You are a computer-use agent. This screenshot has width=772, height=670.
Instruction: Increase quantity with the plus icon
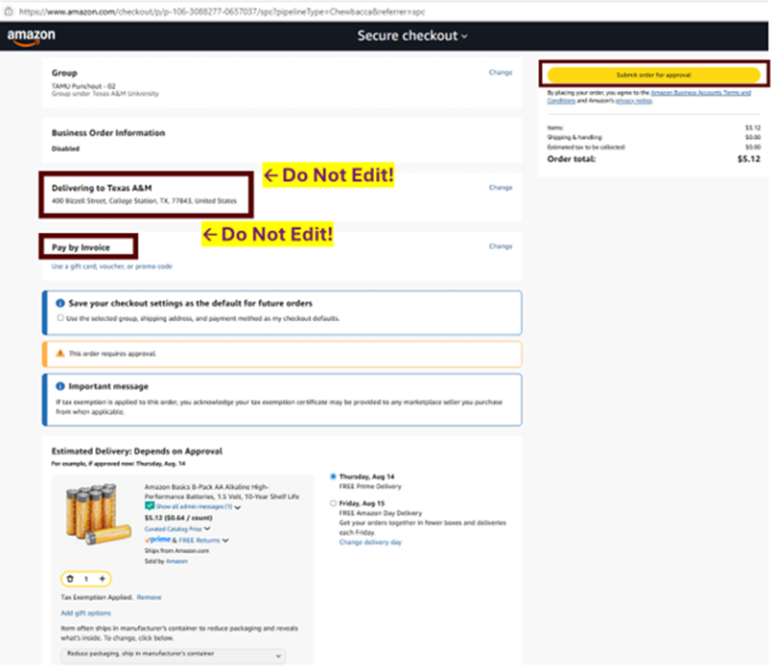103,578
